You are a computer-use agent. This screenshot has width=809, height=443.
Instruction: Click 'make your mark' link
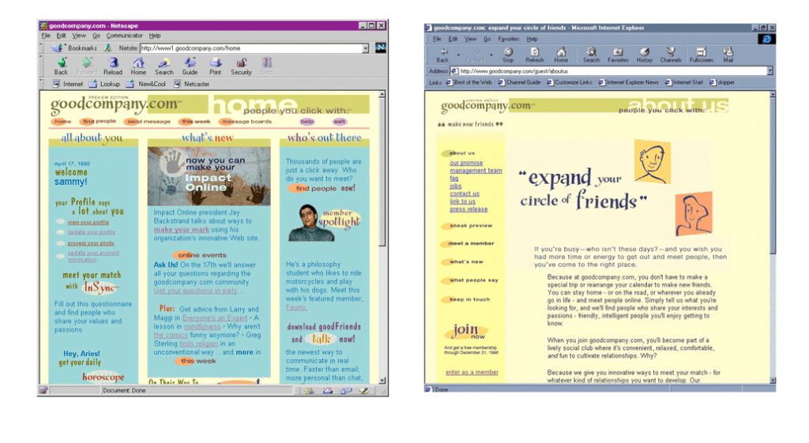click(x=181, y=230)
